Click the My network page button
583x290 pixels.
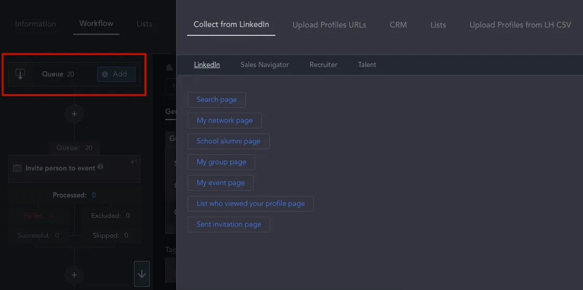click(224, 121)
